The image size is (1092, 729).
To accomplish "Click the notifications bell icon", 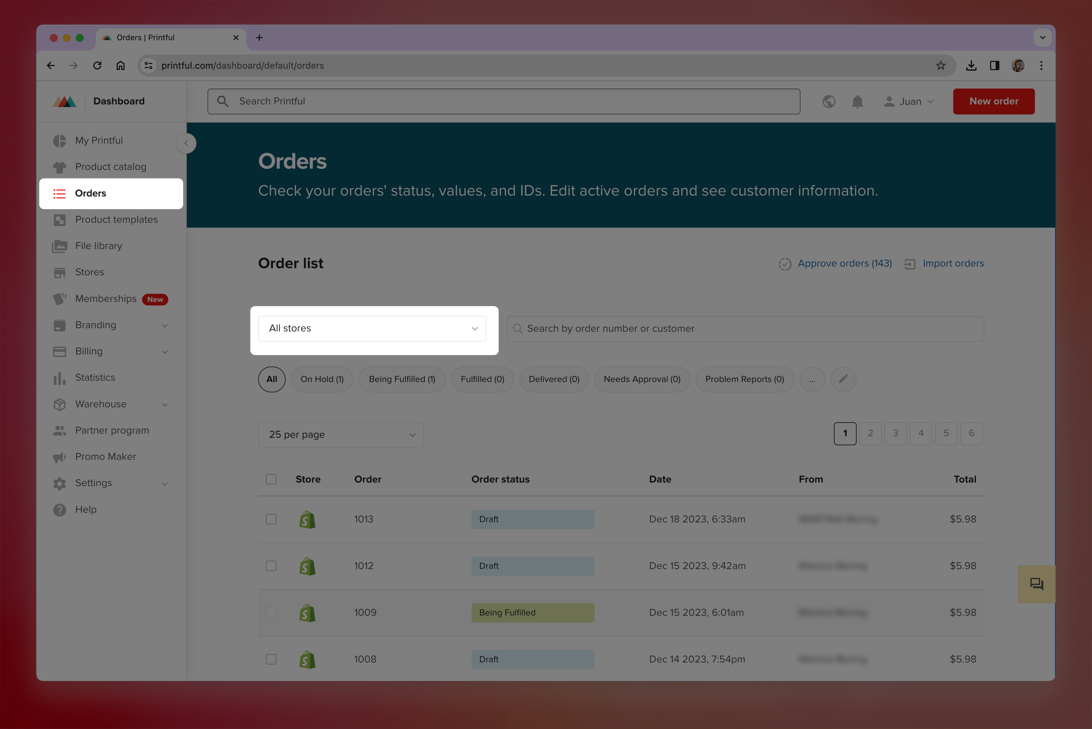I will click(x=857, y=102).
